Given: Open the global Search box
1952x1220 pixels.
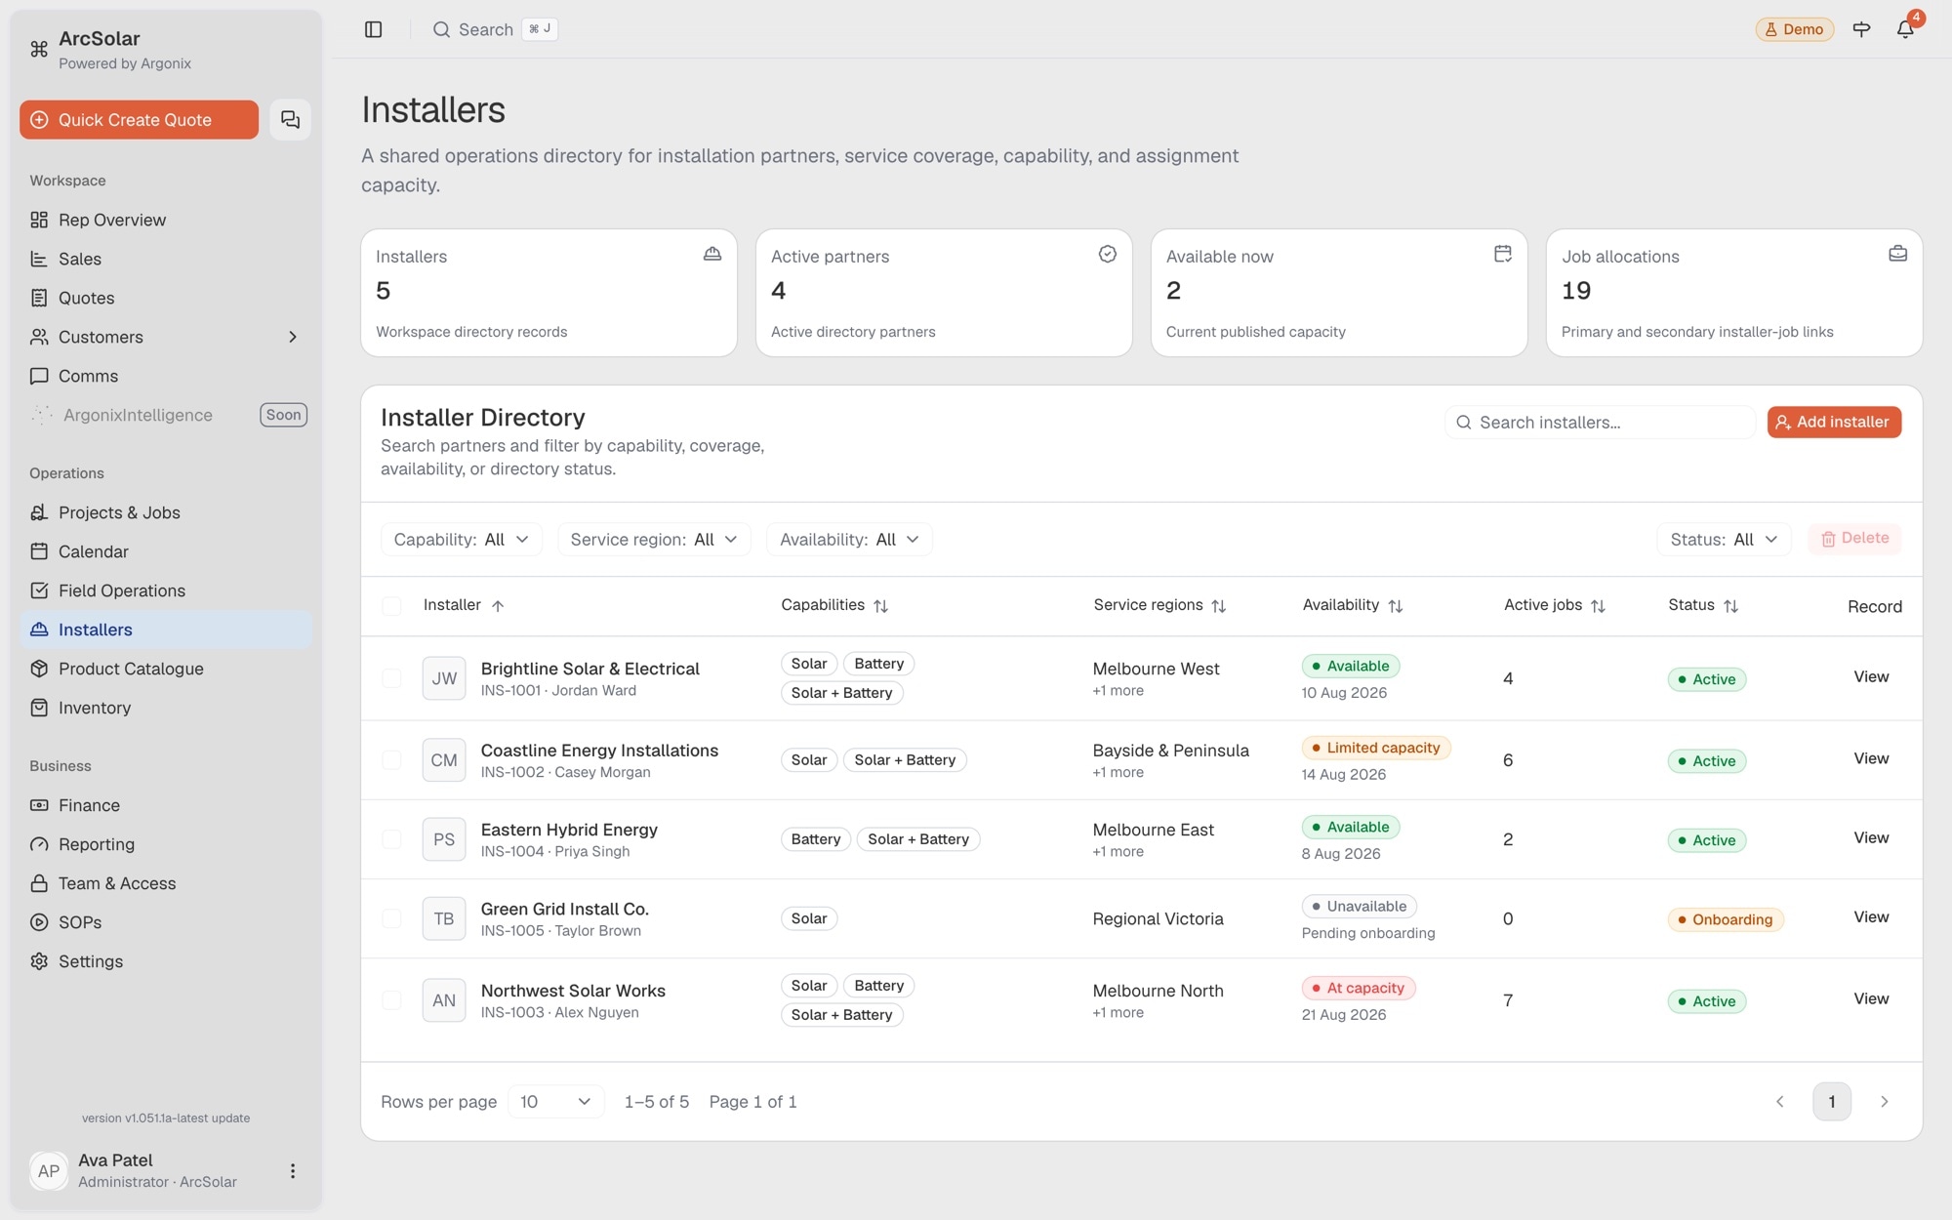Looking at the screenshot, I should [495, 29].
